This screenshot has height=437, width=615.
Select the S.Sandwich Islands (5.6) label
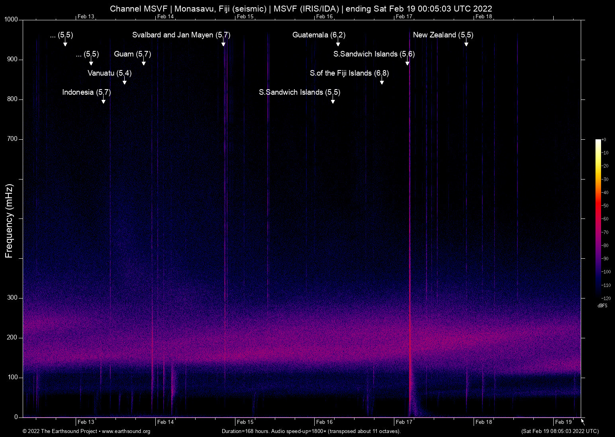coord(374,54)
